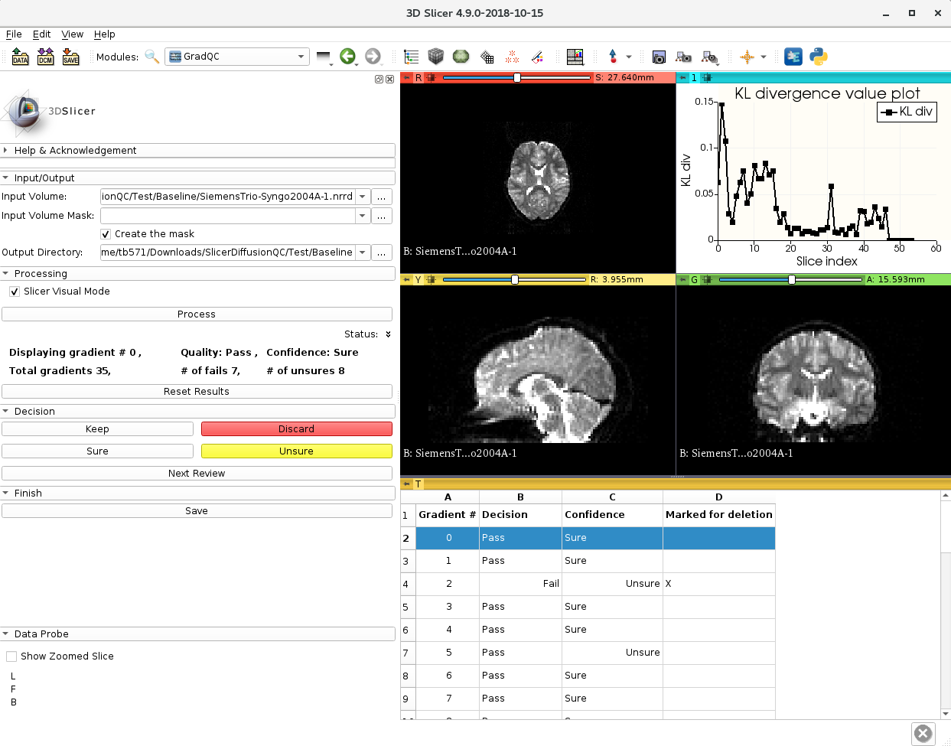This screenshot has height=746, width=951.
Task: Click the Keep button
Action: point(97,429)
